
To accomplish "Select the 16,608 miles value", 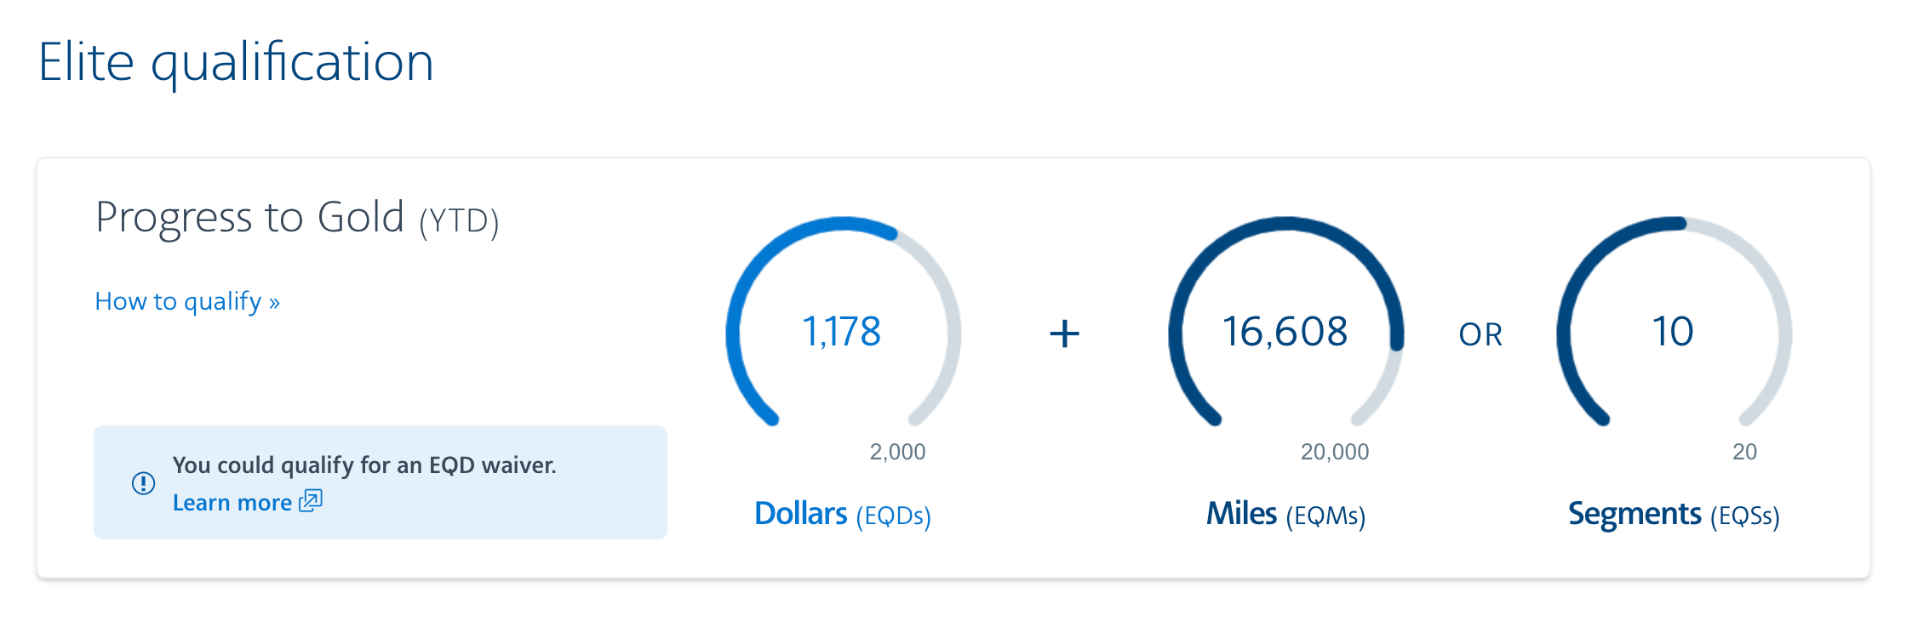I will click(x=1285, y=331).
